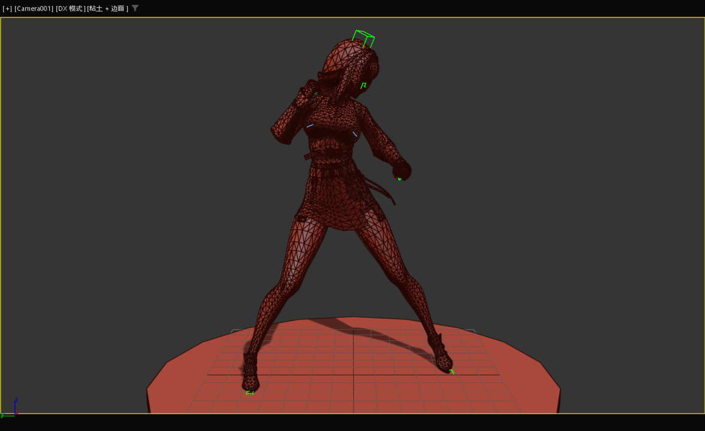The width and height of the screenshot is (705, 431).
Task: Open the DX 模式 display mode menu
Action: [70, 8]
